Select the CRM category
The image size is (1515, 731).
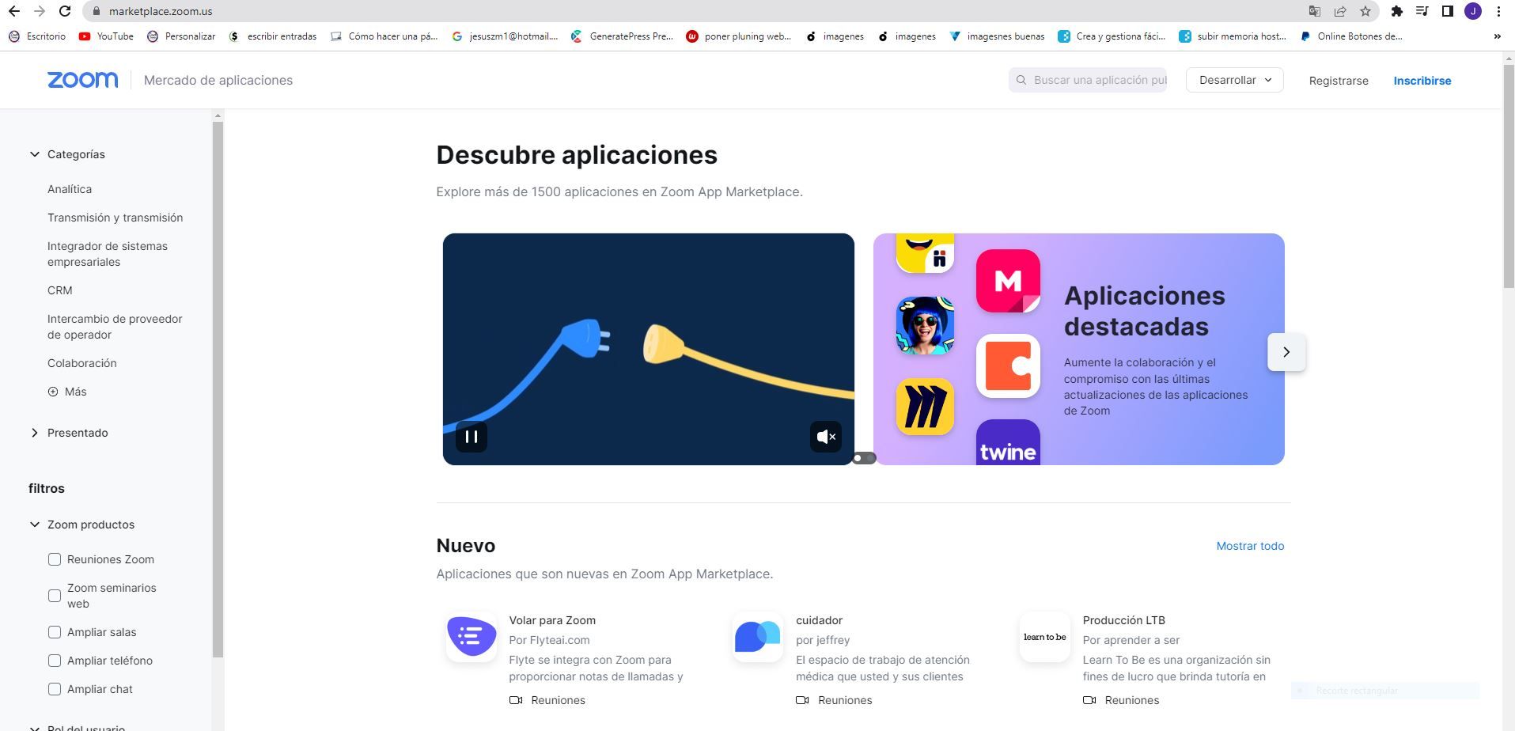coord(60,290)
